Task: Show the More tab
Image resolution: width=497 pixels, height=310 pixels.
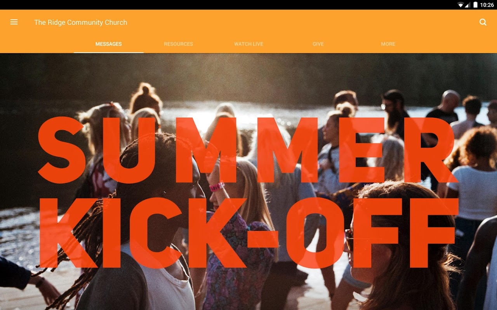Action: click(x=388, y=44)
